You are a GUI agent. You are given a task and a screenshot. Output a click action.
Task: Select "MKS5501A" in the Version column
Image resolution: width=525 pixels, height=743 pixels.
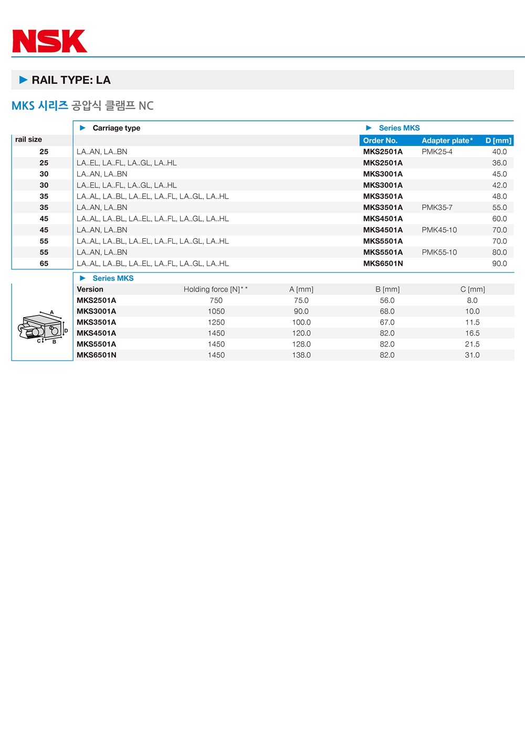[96, 344]
